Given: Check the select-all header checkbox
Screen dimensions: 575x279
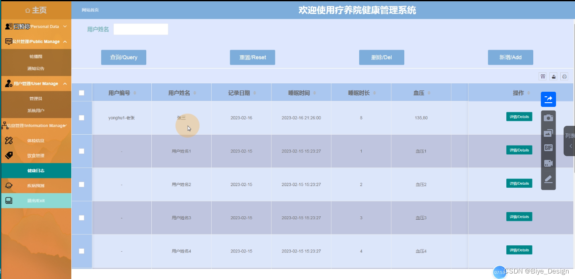Looking at the screenshot, I should tap(81, 93).
